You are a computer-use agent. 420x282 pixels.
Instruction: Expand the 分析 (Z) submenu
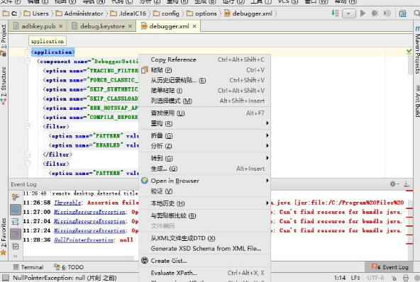point(204,146)
